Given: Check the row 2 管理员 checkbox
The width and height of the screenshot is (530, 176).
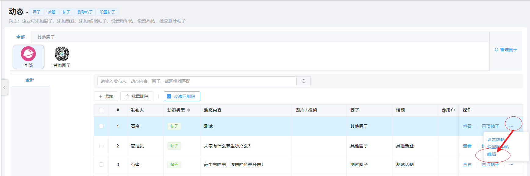Looking at the screenshot, I should pos(101,146).
